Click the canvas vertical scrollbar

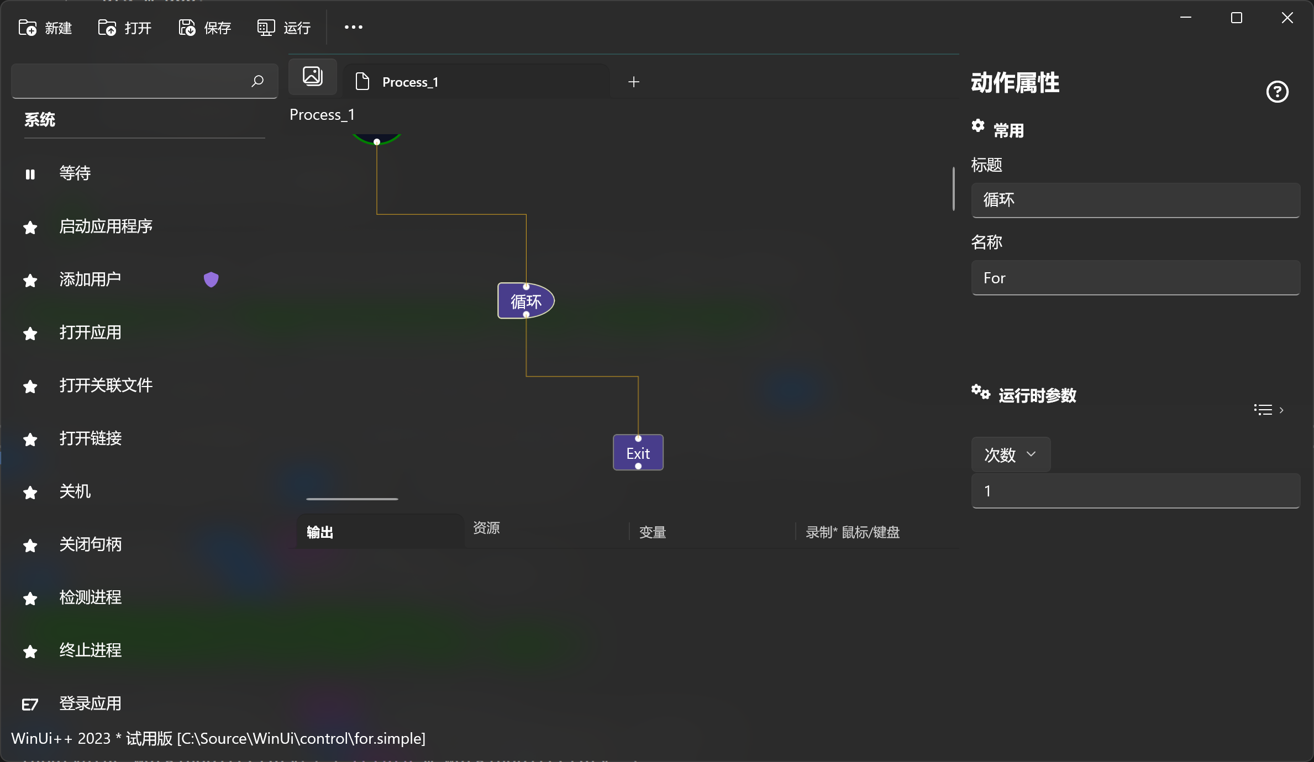pyautogui.click(x=953, y=189)
